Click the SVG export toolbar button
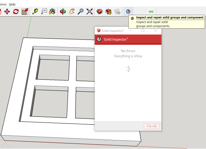206x149 pixels. 151,12
